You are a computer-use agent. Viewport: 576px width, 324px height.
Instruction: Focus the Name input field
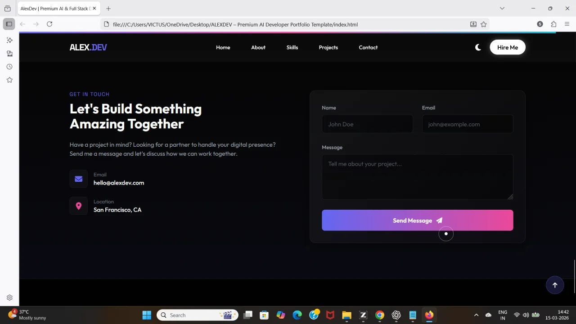point(367,124)
